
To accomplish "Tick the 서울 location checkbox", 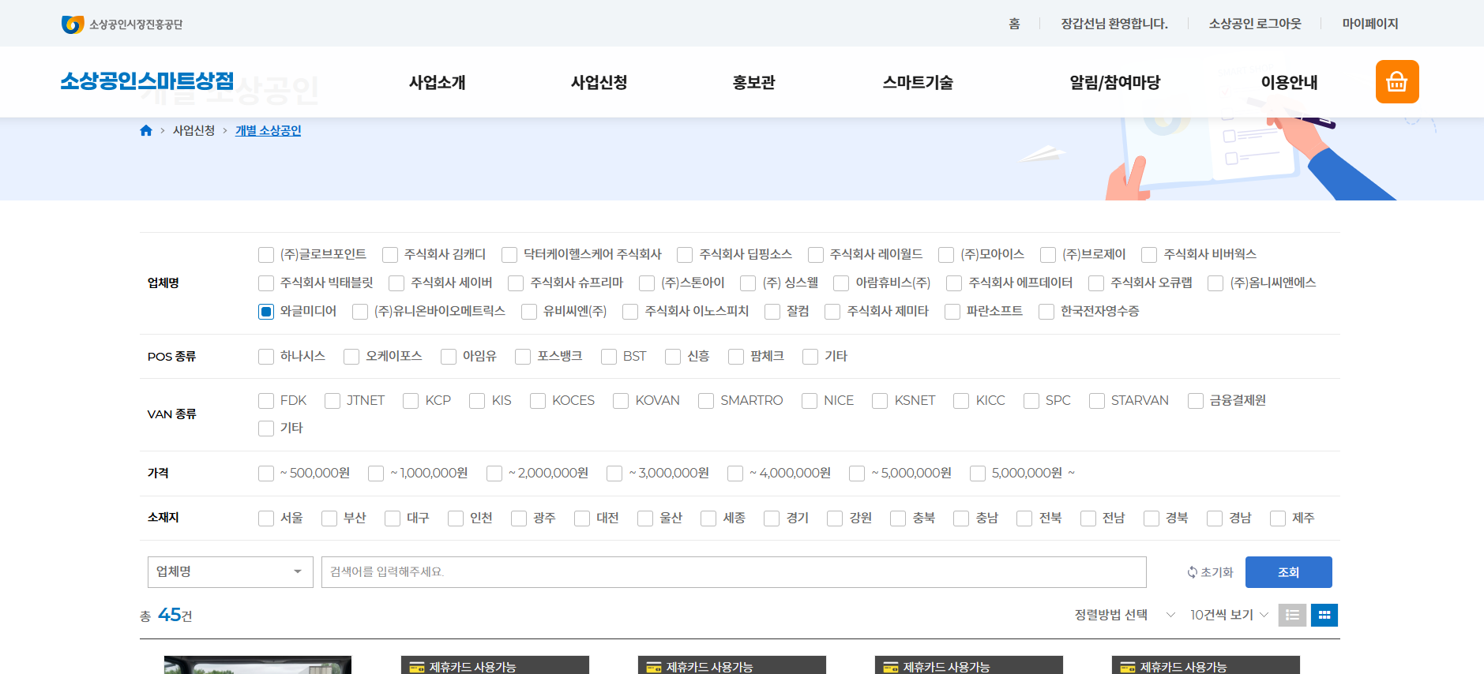I will [266, 519].
